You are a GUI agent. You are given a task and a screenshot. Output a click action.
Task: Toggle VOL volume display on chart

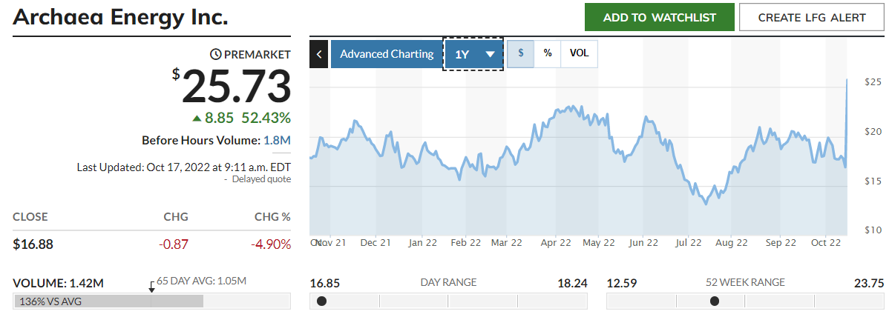(579, 53)
